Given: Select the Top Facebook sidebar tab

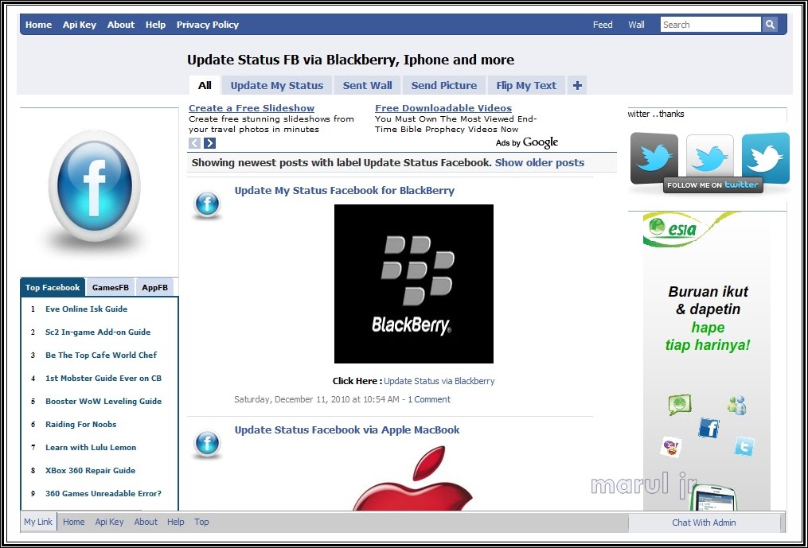Looking at the screenshot, I should (x=53, y=287).
